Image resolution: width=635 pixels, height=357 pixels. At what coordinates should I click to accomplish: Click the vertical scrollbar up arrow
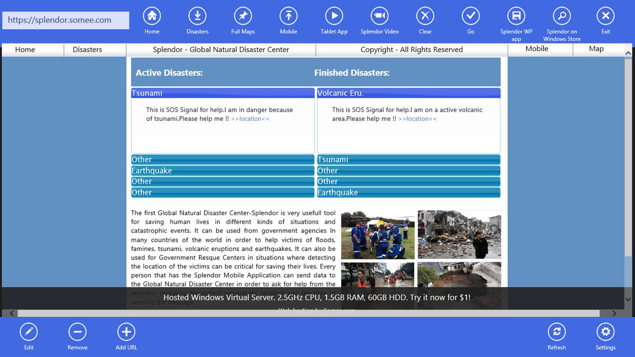[628, 53]
